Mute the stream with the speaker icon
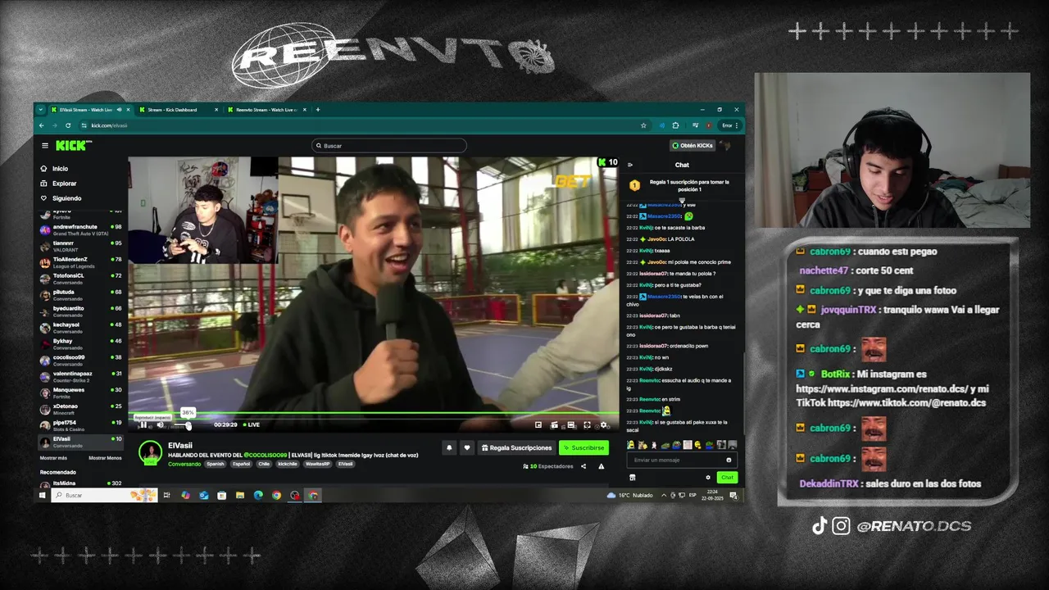This screenshot has height=590, width=1049. tap(161, 424)
